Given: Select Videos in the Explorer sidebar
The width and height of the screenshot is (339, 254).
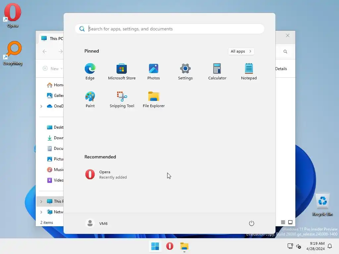Looking at the screenshot, I should (55, 180).
